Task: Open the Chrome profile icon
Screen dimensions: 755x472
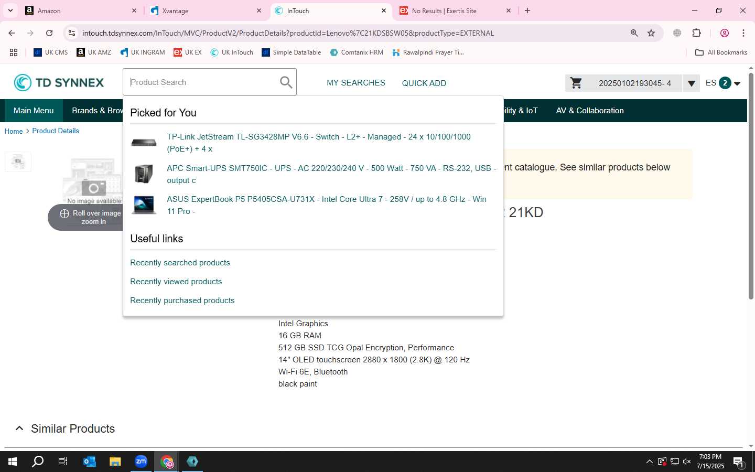Action: pyautogui.click(x=725, y=33)
